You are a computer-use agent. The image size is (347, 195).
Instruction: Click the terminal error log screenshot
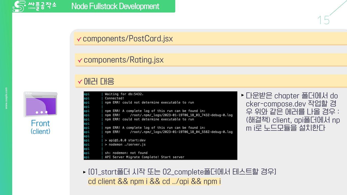(x=161, y=125)
